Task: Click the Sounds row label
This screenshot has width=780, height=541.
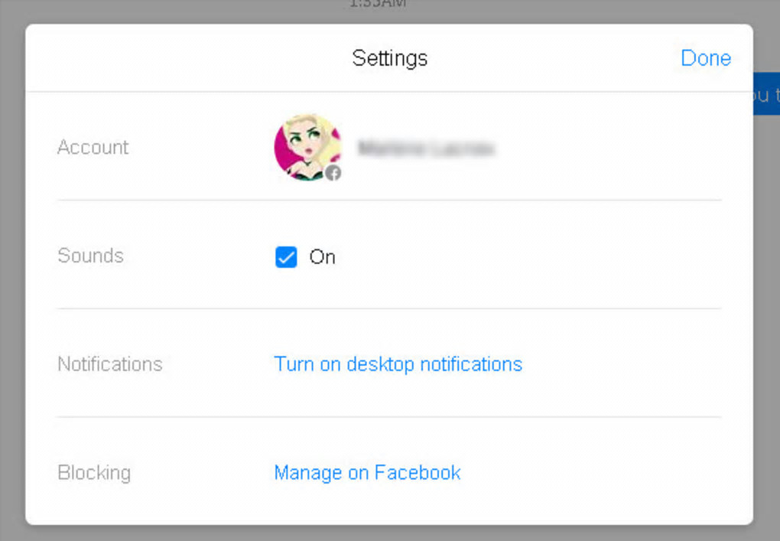Action: click(90, 256)
